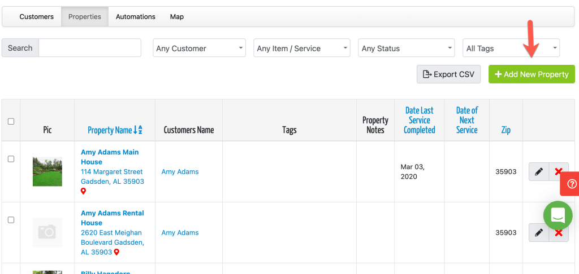Click the Customers Name column header
The height and width of the screenshot is (274, 579).
[x=189, y=130]
